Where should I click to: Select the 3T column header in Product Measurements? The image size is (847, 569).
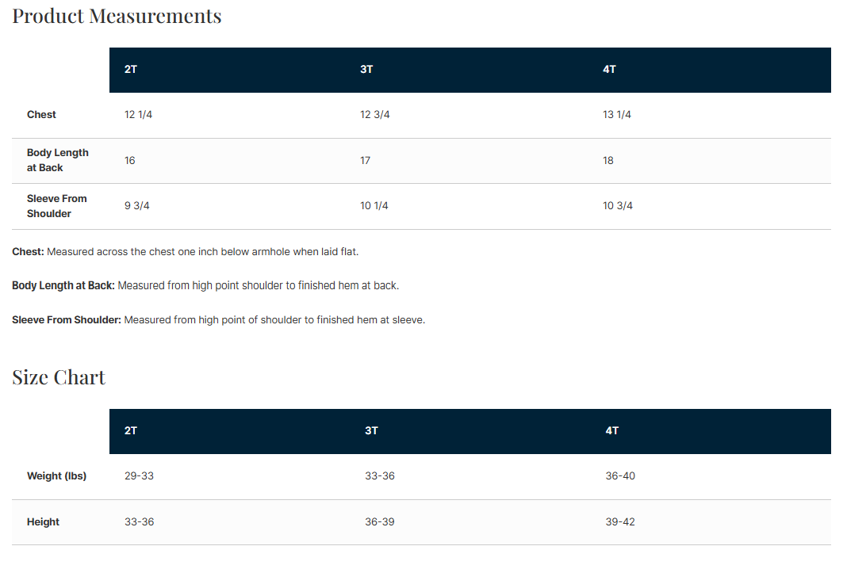tap(366, 70)
